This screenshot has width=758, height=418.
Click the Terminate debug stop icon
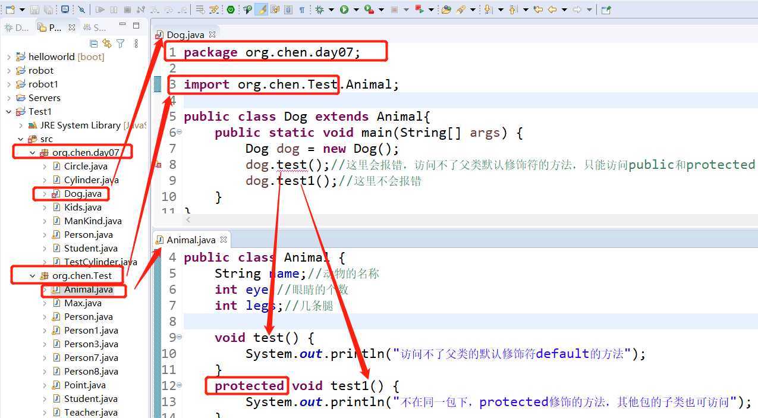click(x=127, y=10)
